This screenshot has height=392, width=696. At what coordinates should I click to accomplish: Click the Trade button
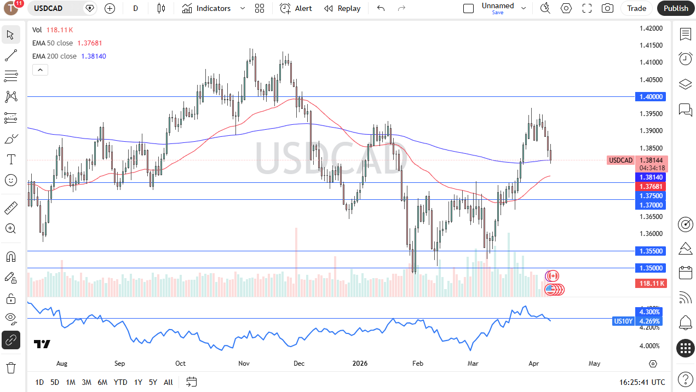(x=637, y=8)
